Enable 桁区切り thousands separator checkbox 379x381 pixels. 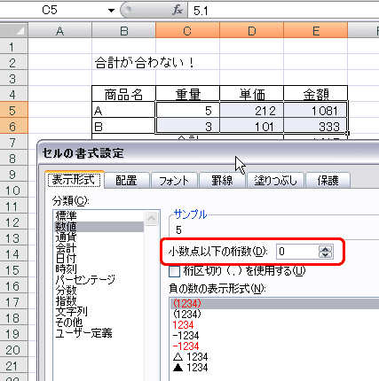[x=174, y=271]
